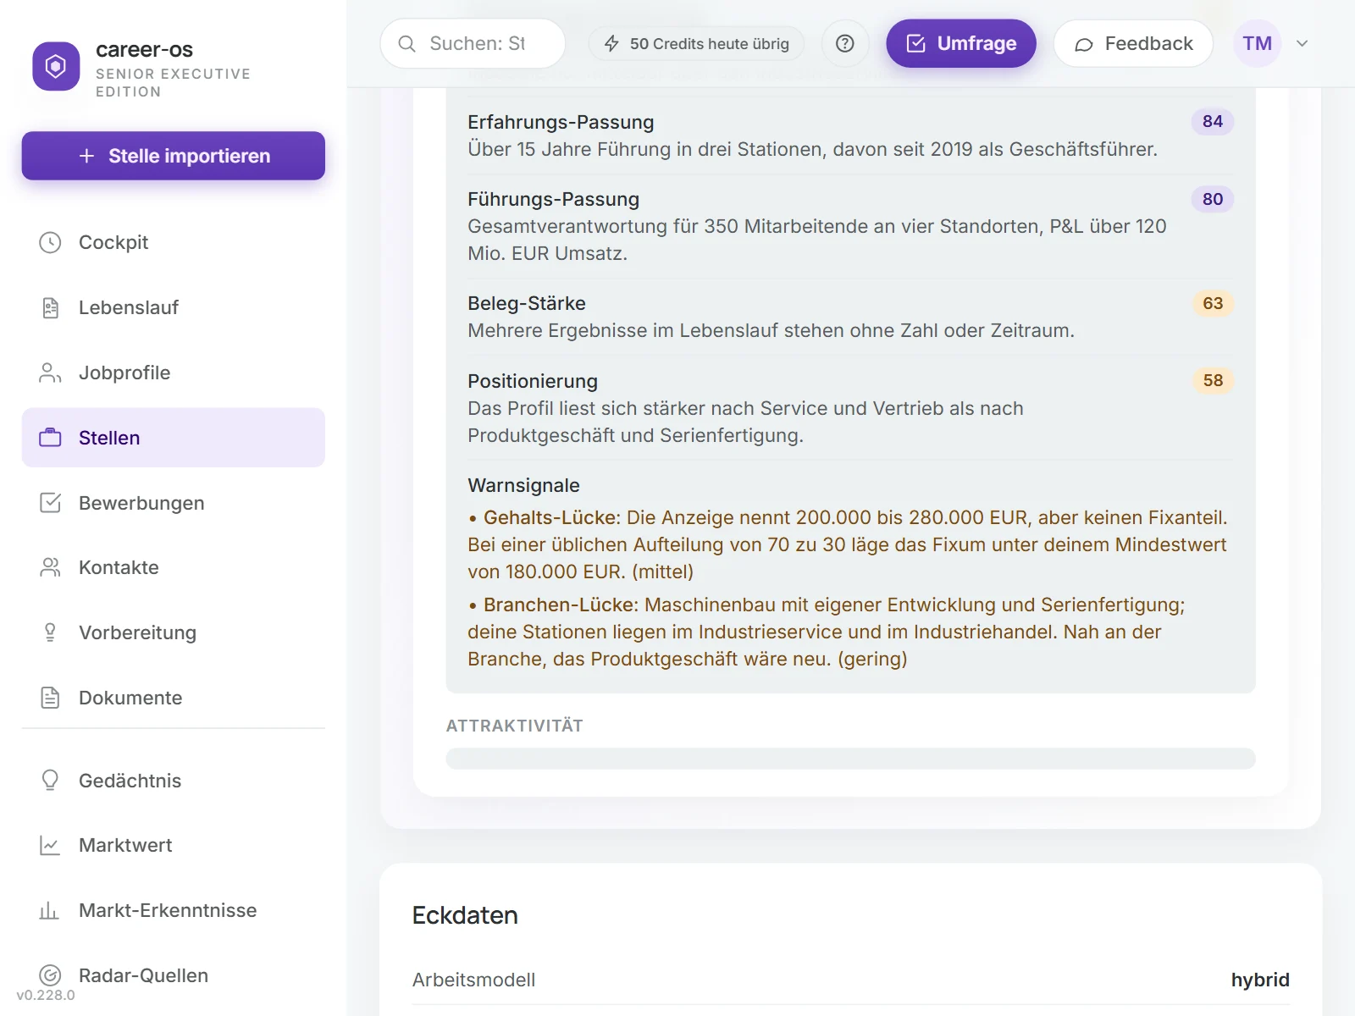Click the v0.228.0 version label

[46, 996]
